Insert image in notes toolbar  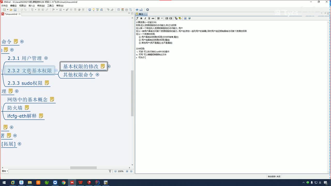tap(185, 18)
